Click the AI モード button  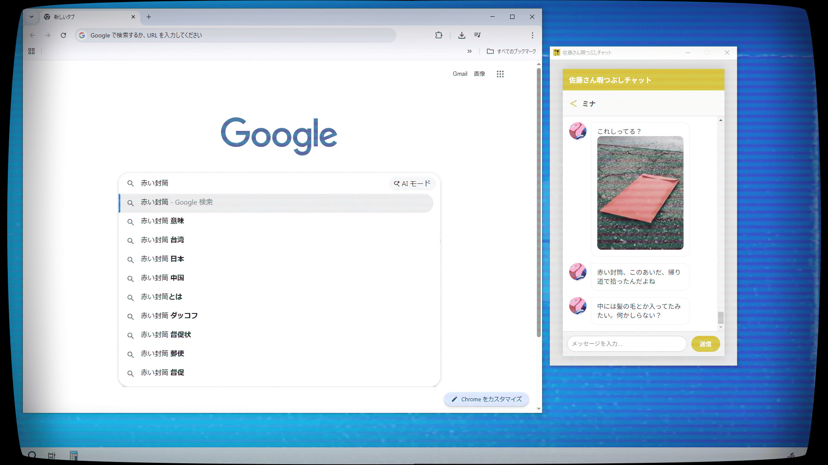pyautogui.click(x=412, y=183)
